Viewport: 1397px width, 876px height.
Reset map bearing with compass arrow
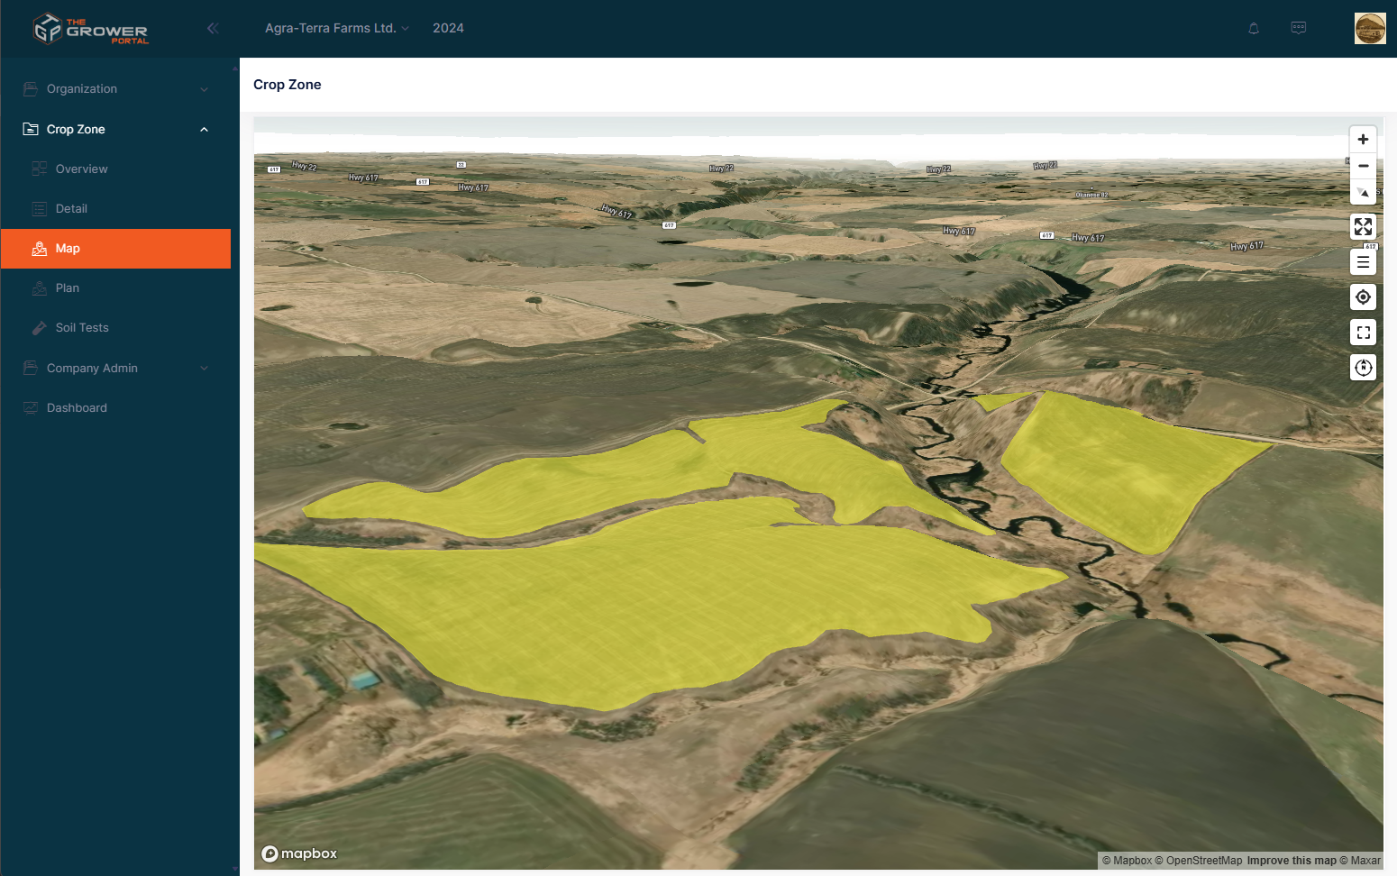(1363, 192)
